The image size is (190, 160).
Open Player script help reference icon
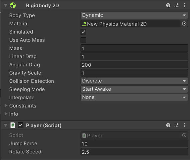(x=168, y=125)
